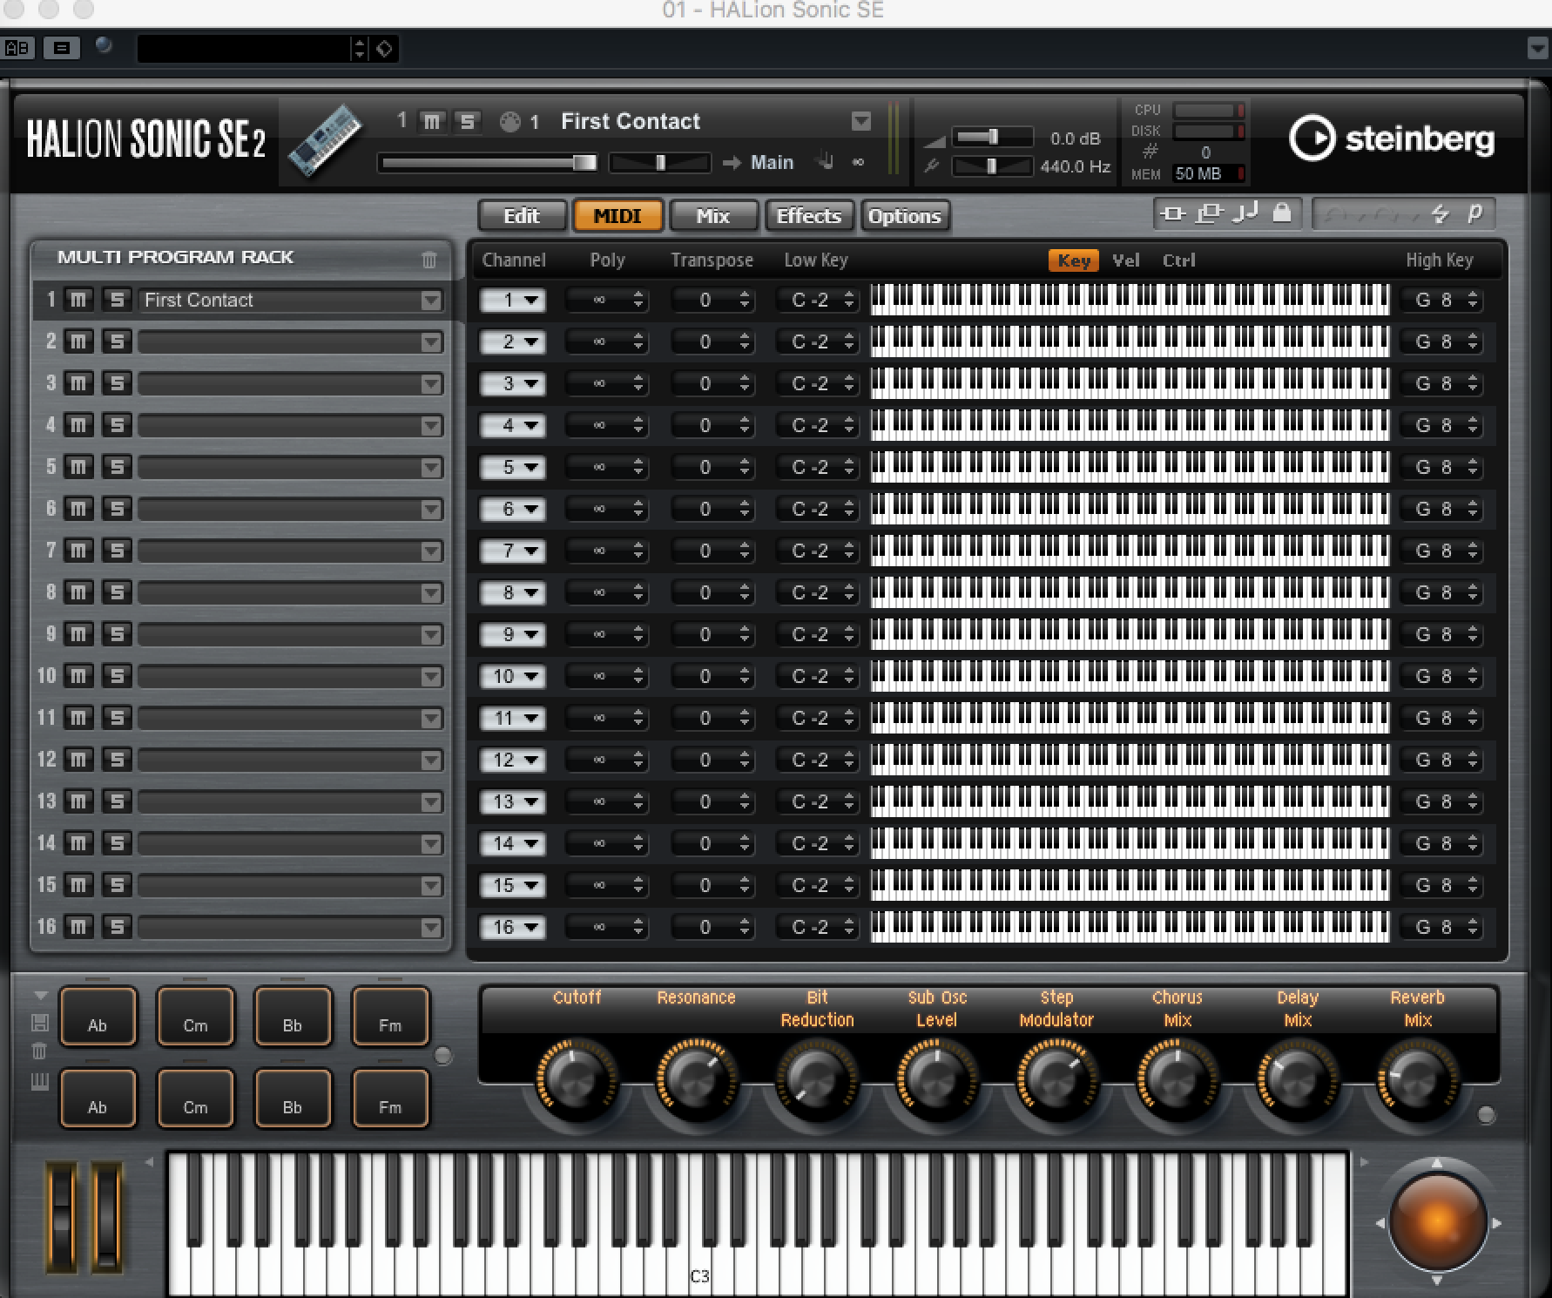
Task: Click the tuning fork icon beside 440.0 Hz
Action: click(x=932, y=166)
